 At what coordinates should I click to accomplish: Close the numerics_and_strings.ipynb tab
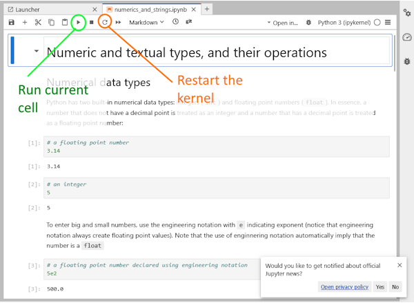click(x=194, y=10)
